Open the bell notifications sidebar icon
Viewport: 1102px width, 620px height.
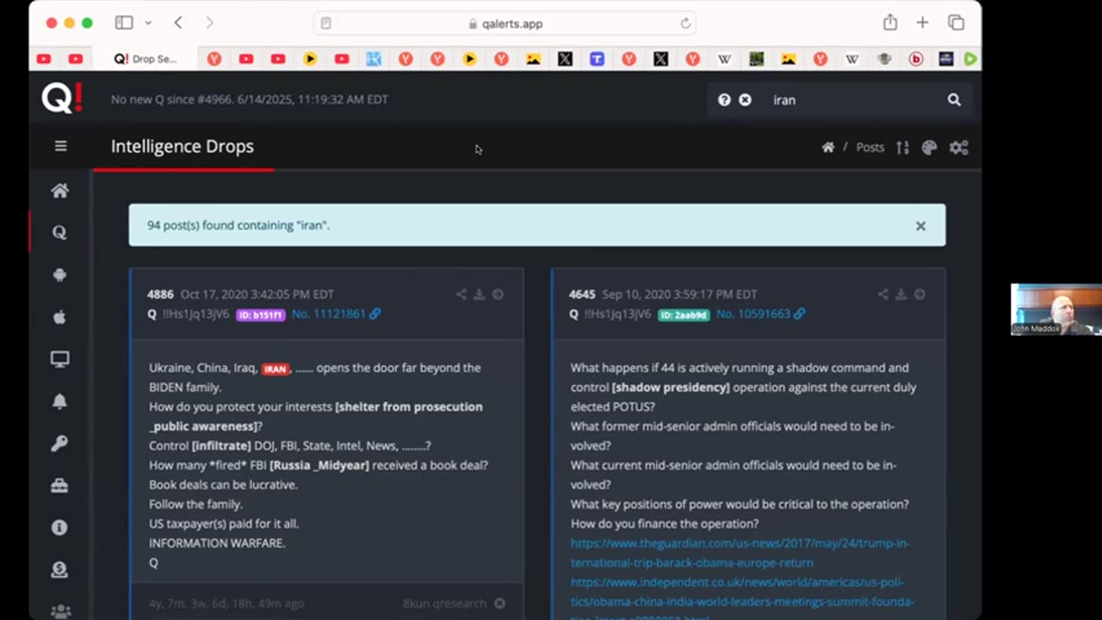pyautogui.click(x=59, y=401)
